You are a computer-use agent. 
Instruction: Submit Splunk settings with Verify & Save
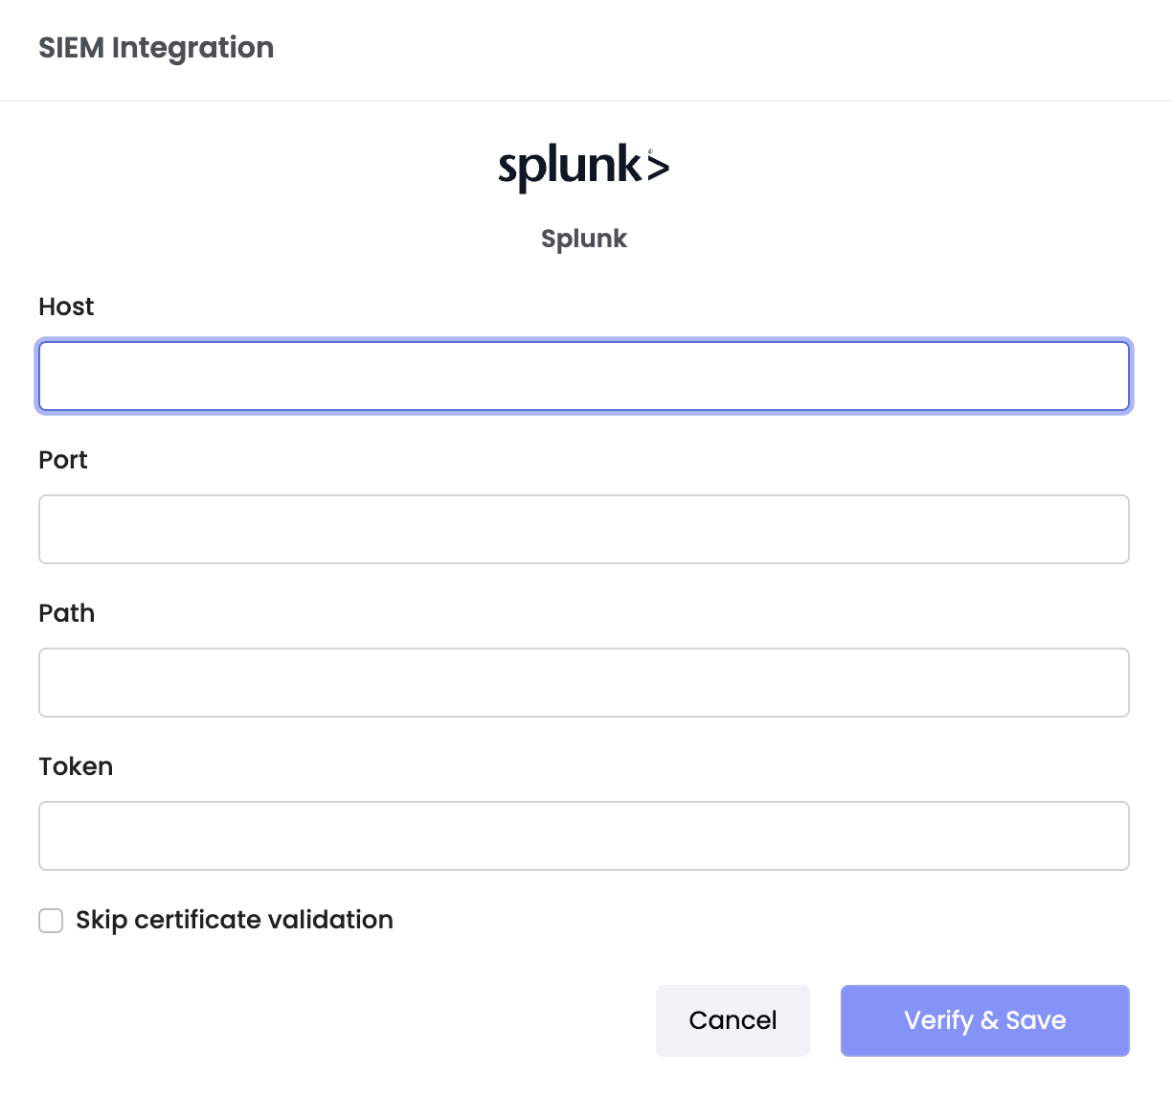pyautogui.click(x=985, y=1020)
